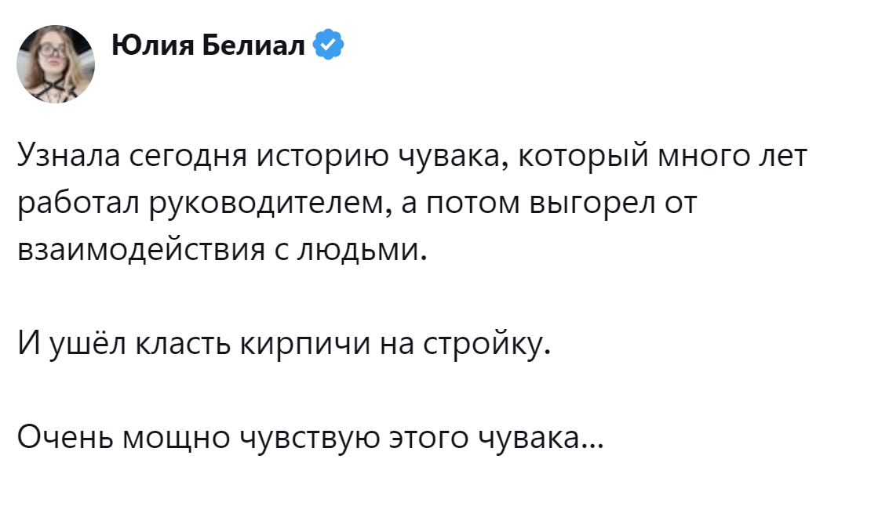Click the blue verified checkmark badge
This screenshot has width=889, height=506.
[328, 46]
